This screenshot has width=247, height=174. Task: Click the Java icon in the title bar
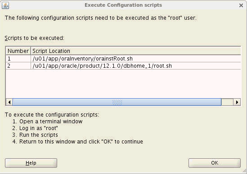pyautogui.click(x=5, y=5)
